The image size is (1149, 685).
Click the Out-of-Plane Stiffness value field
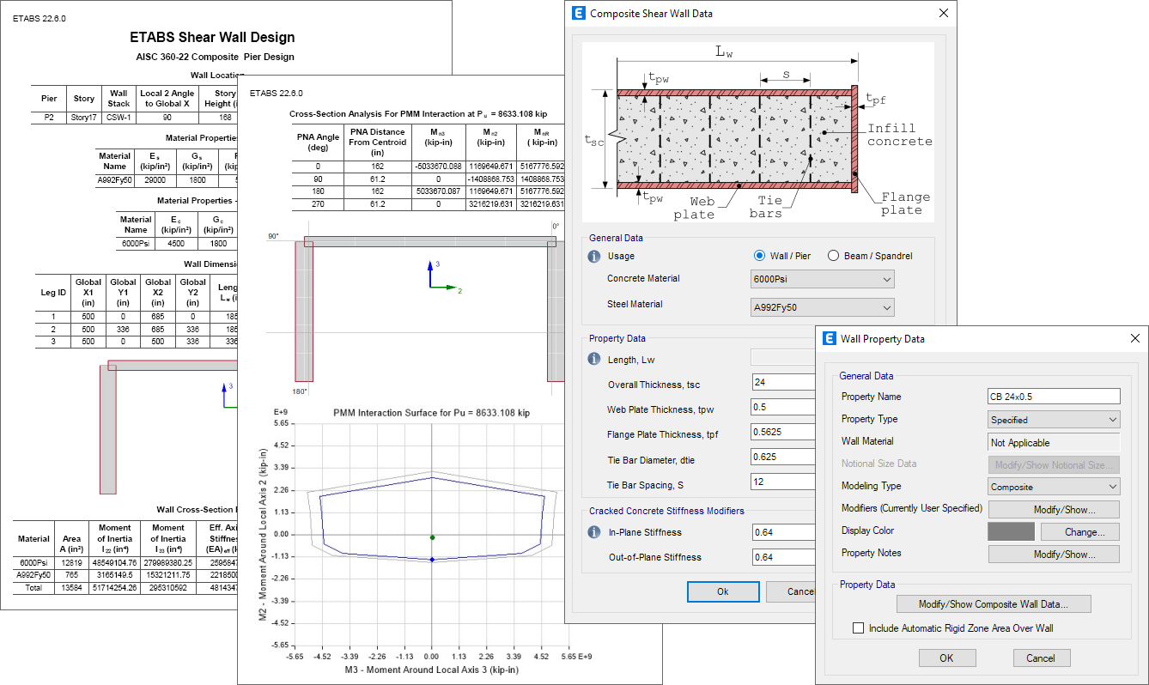click(783, 557)
